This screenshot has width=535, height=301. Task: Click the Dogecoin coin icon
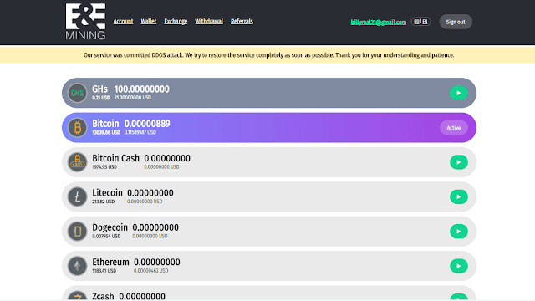click(x=78, y=232)
